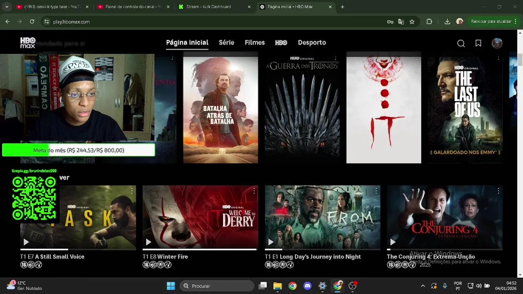Bookmark page with star icon
Viewport: 523px width, 294px height.
coord(412,22)
